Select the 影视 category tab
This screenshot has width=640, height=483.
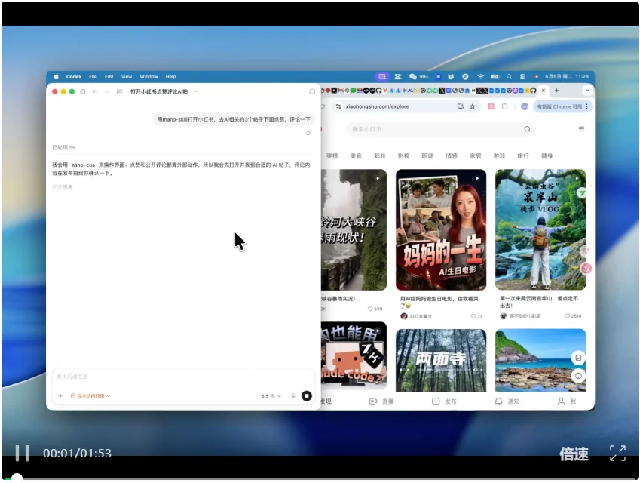pyautogui.click(x=403, y=155)
